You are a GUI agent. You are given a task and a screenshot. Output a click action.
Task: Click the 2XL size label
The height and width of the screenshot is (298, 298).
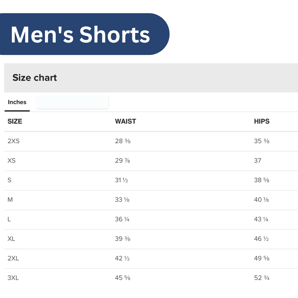pyautogui.click(x=13, y=259)
